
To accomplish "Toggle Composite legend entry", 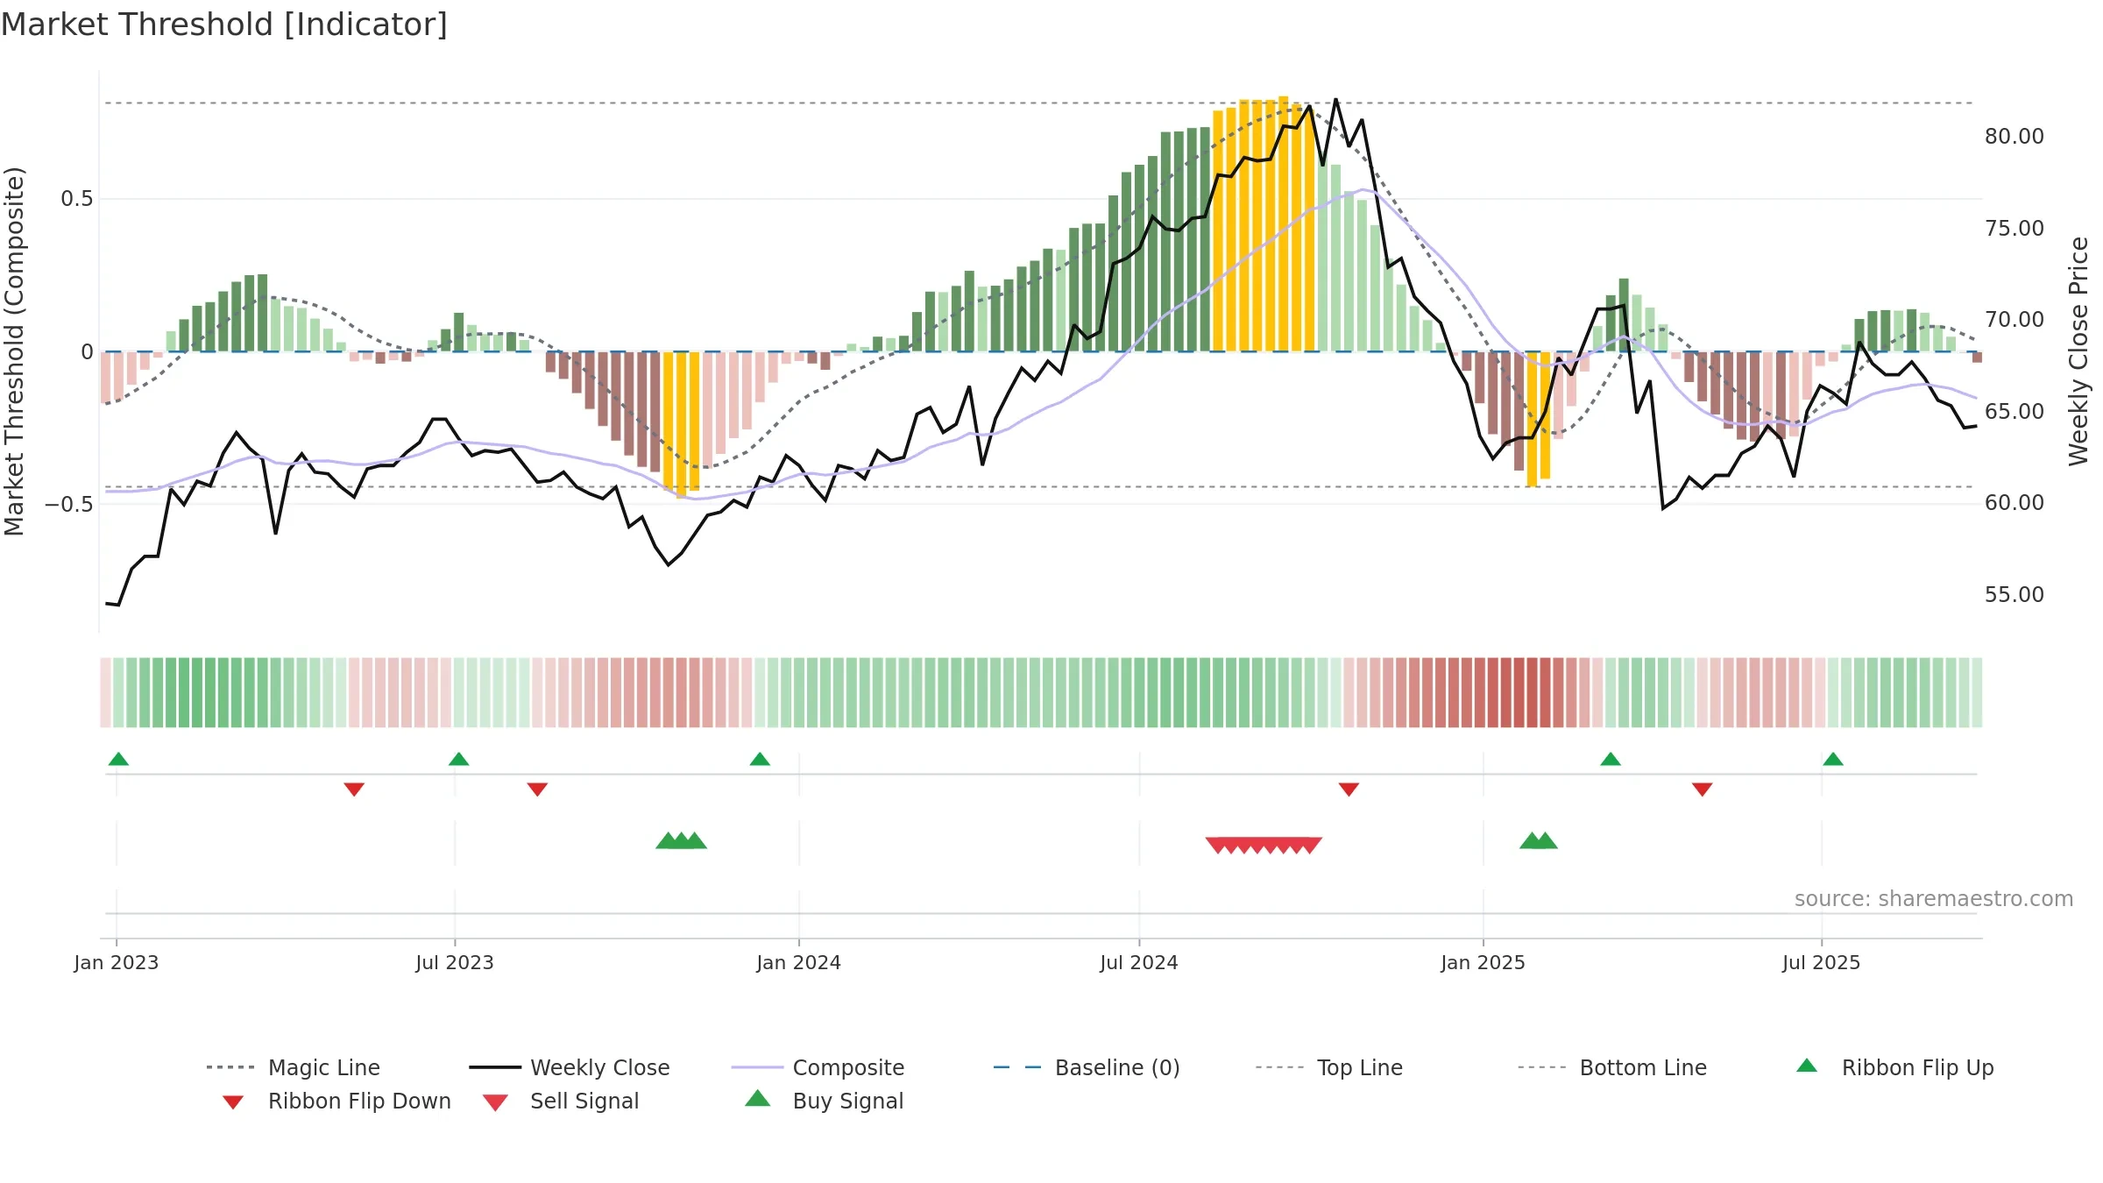I will tap(818, 1067).
